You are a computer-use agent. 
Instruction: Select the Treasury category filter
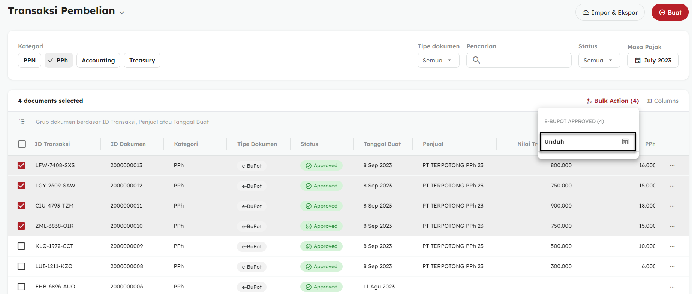(142, 60)
